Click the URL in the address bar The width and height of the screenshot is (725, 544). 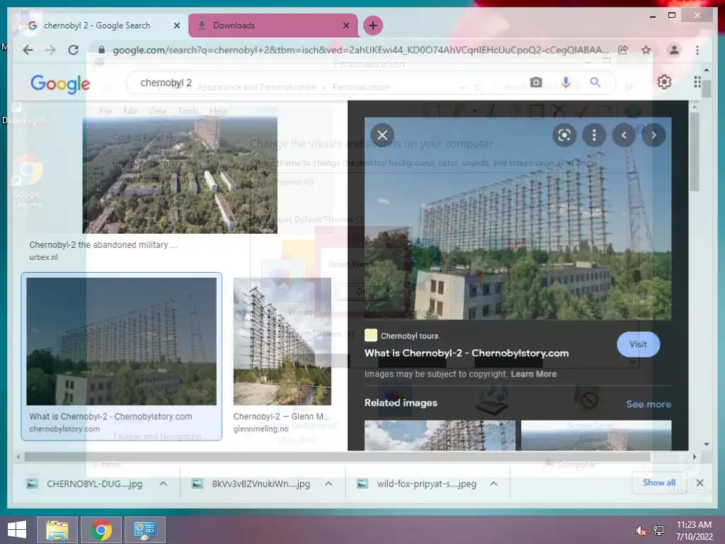[x=360, y=50]
